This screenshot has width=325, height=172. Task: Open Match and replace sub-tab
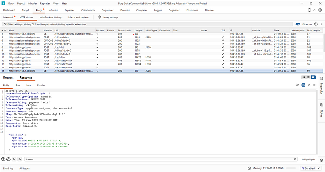pyautogui.click(x=78, y=18)
